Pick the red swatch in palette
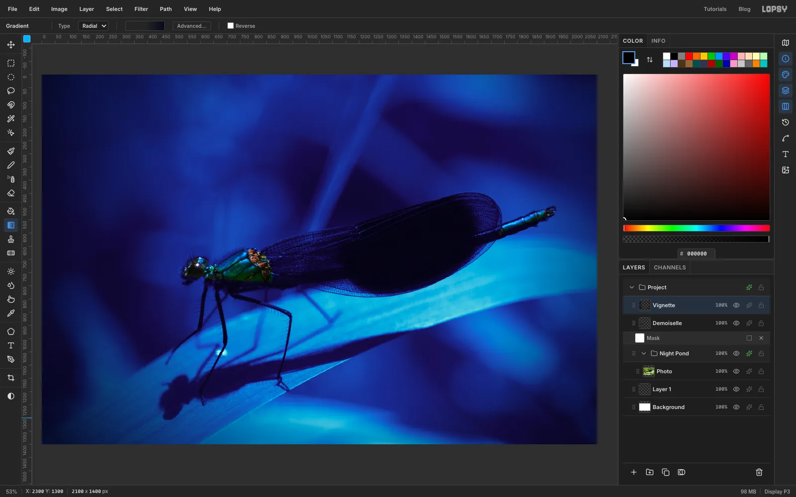This screenshot has width=796, height=497. click(689, 56)
